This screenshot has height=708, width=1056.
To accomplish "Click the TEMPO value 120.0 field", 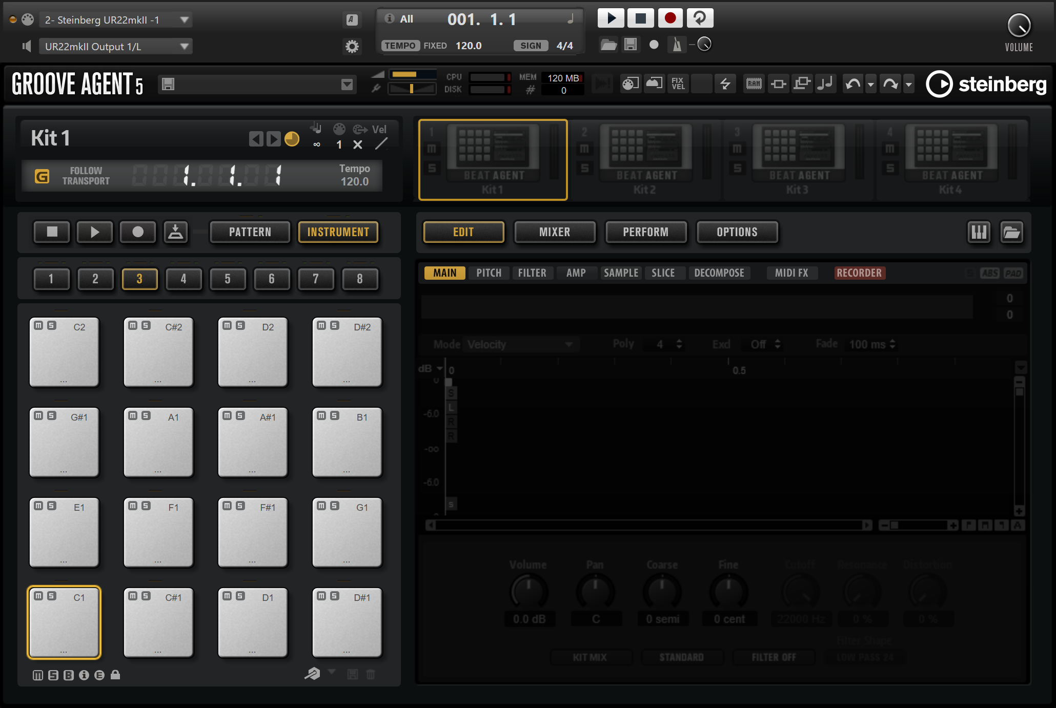I will click(x=469, y=46).
